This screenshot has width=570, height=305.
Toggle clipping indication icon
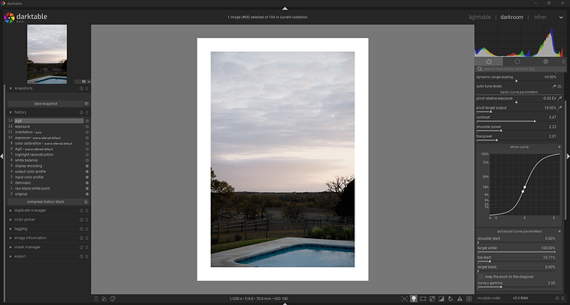click(441, 299)
